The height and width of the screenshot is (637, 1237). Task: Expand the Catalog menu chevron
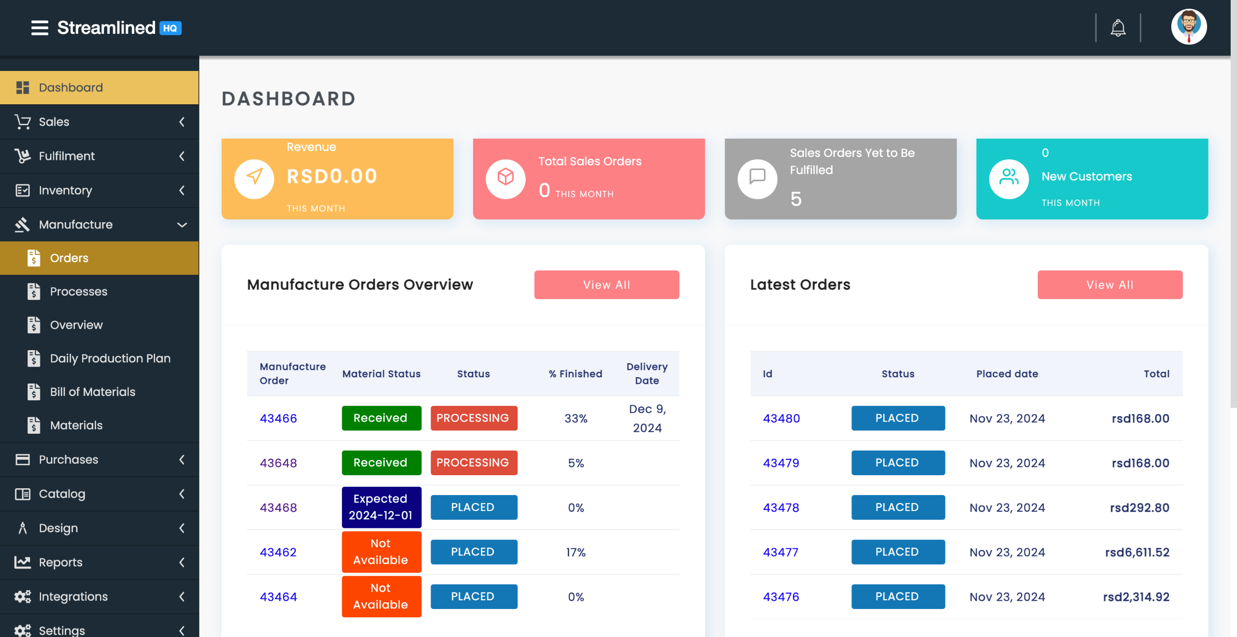[182, 494]
